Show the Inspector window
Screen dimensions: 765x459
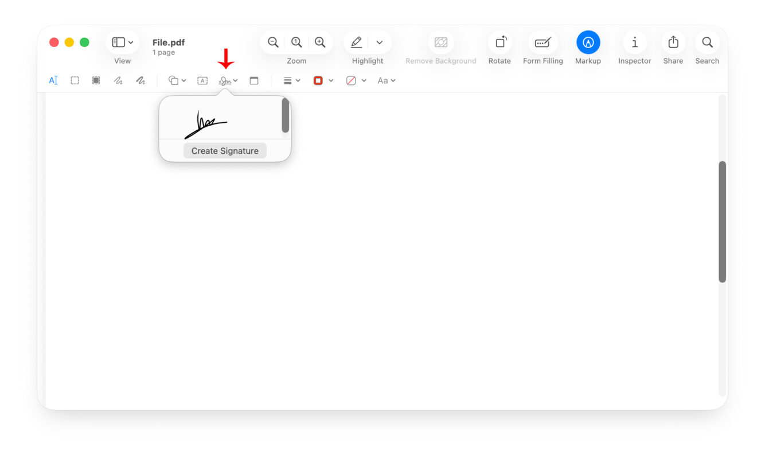634,42
